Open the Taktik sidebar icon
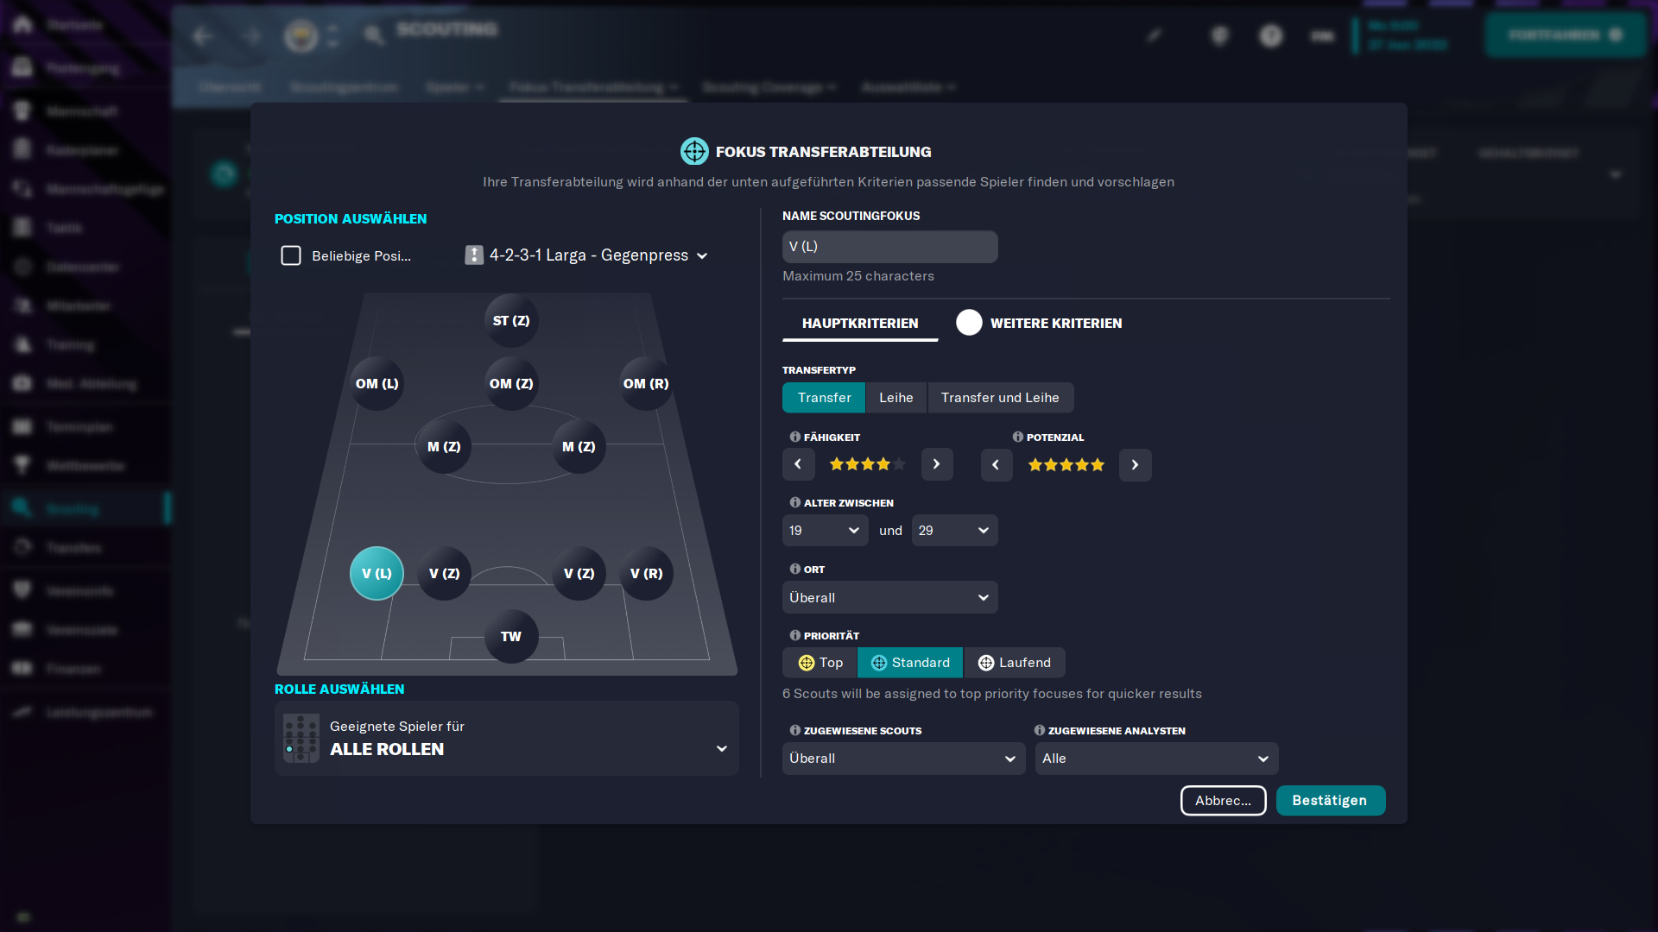Screen dimensions: 1658x932 click(22, 227)
